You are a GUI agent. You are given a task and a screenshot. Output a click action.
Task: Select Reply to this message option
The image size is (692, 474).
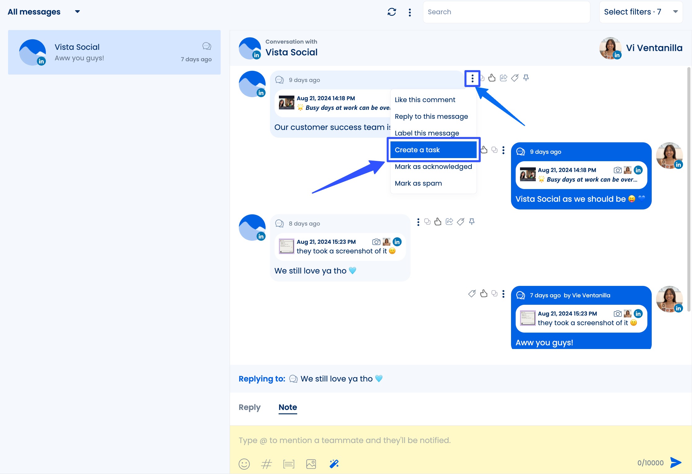point(431,116)
